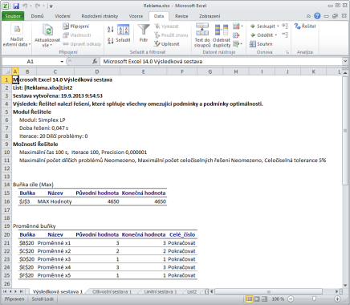Select column D header
This screenshot has height=305, width=350.
click(x=97, y=71)
